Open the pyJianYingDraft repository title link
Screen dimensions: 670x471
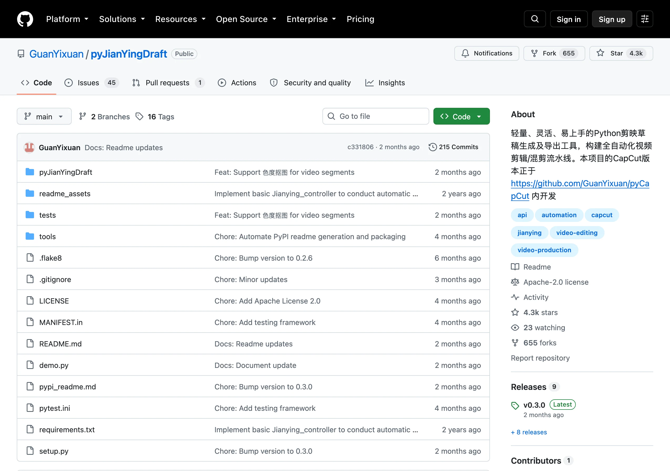coord(129,54)
